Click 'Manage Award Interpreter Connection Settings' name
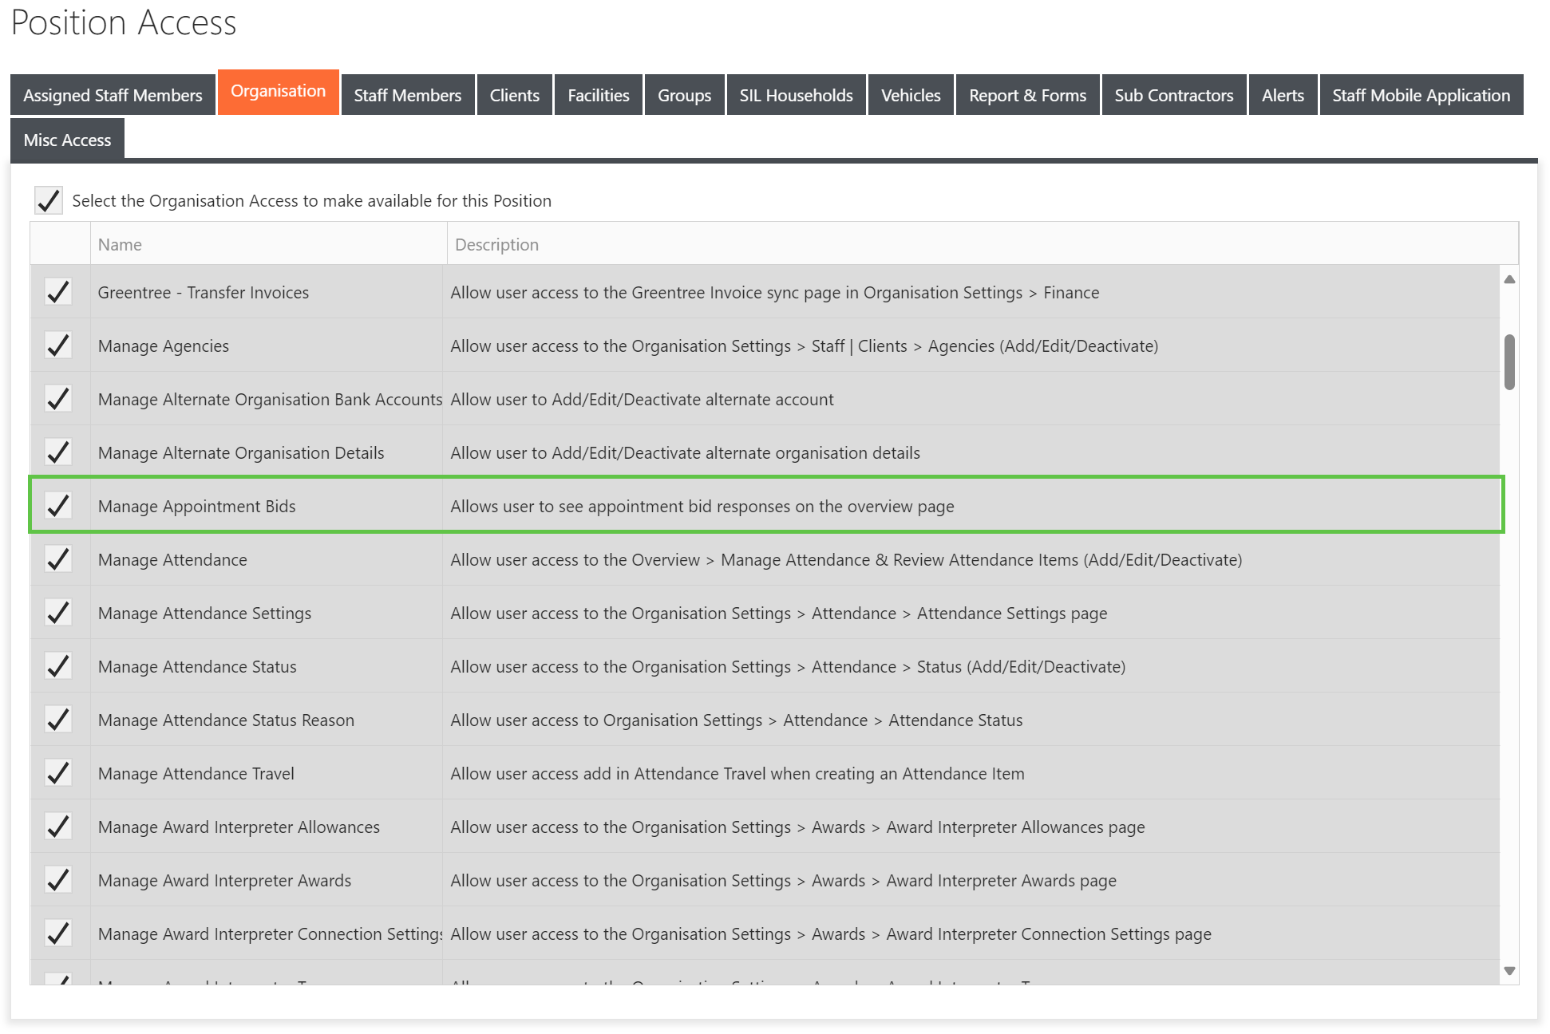The width and height of the screenshot is (1550, 1034). coord(270,934)
